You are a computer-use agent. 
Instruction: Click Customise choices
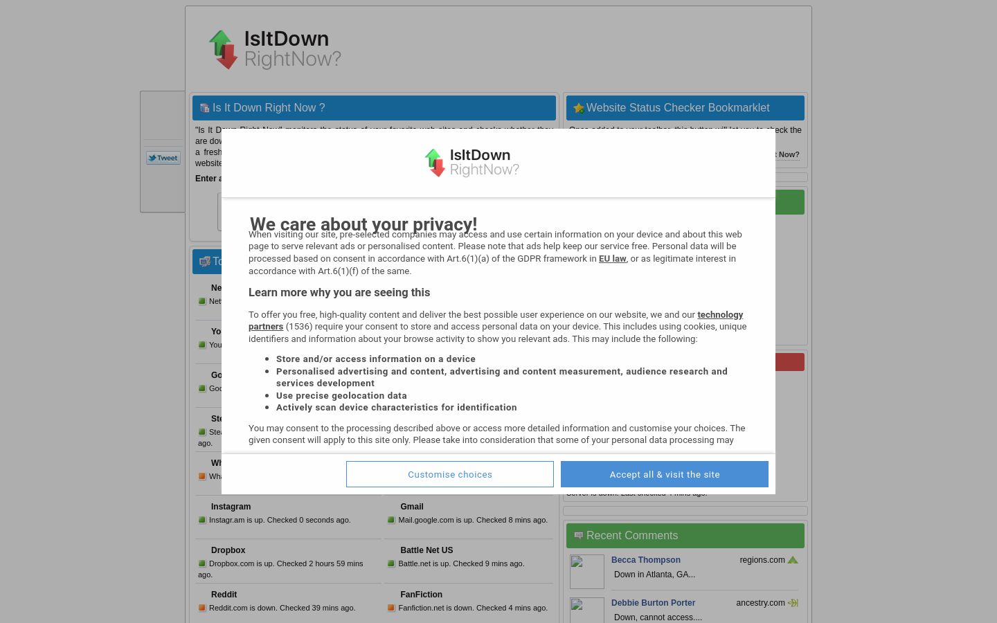pyautogui.click(x=450, y=474)
